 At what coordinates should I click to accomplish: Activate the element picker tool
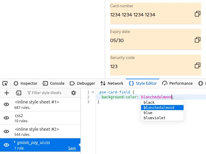point(5,84)
